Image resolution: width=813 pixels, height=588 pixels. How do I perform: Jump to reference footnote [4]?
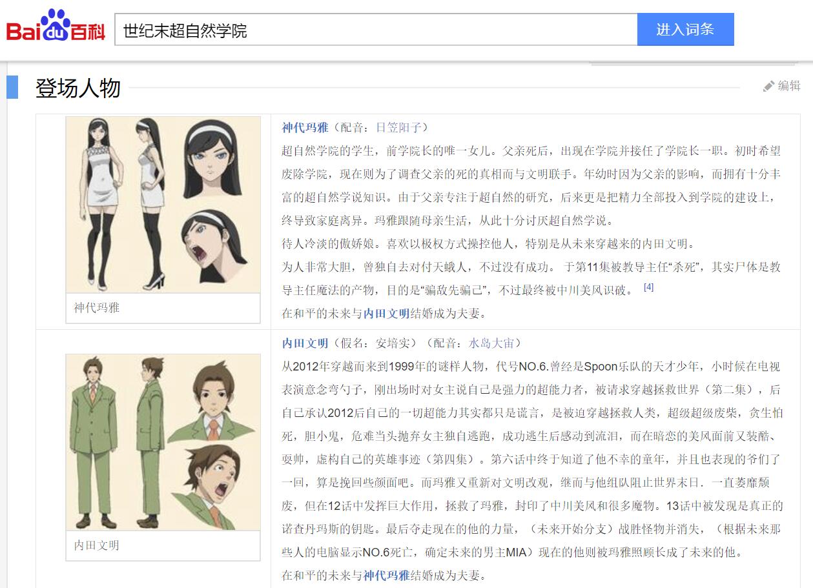coord(648,287)
